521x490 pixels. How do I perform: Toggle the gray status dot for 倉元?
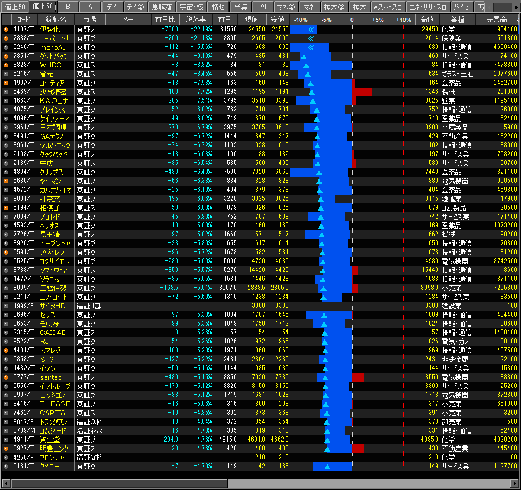pyautogui.click(x=6, y=74)
